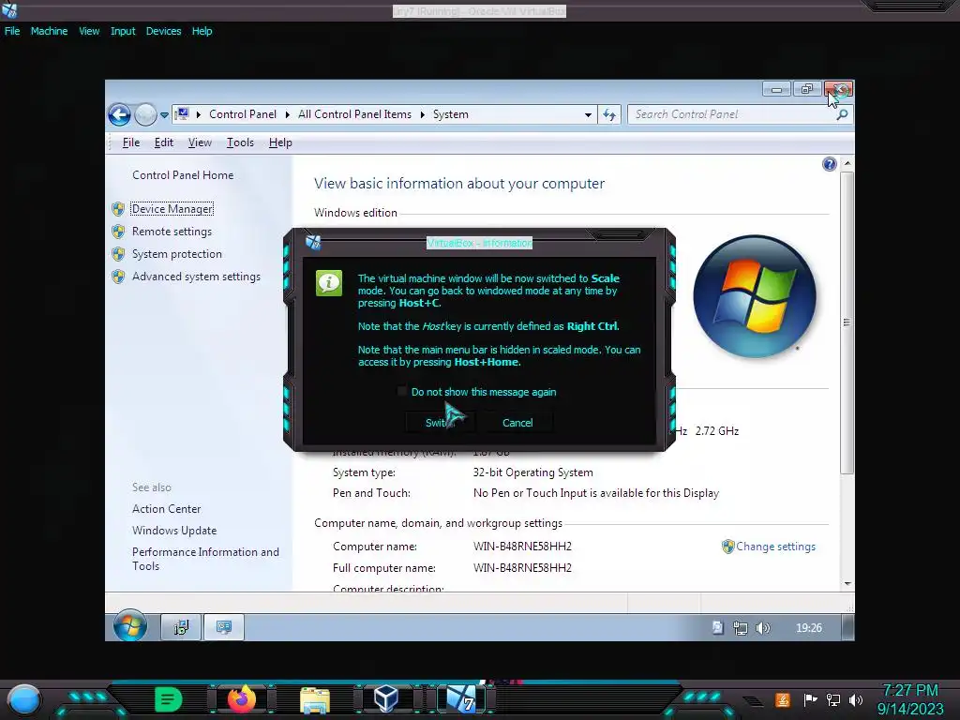Expand the arrow before System breadcrumb
960x720 pixels.
tap(423, 114)
